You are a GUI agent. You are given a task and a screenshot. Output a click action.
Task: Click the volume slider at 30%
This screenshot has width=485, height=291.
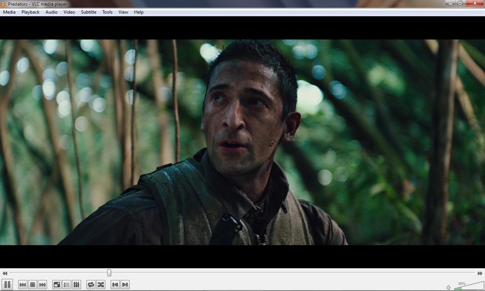click(x=469, y=285)
